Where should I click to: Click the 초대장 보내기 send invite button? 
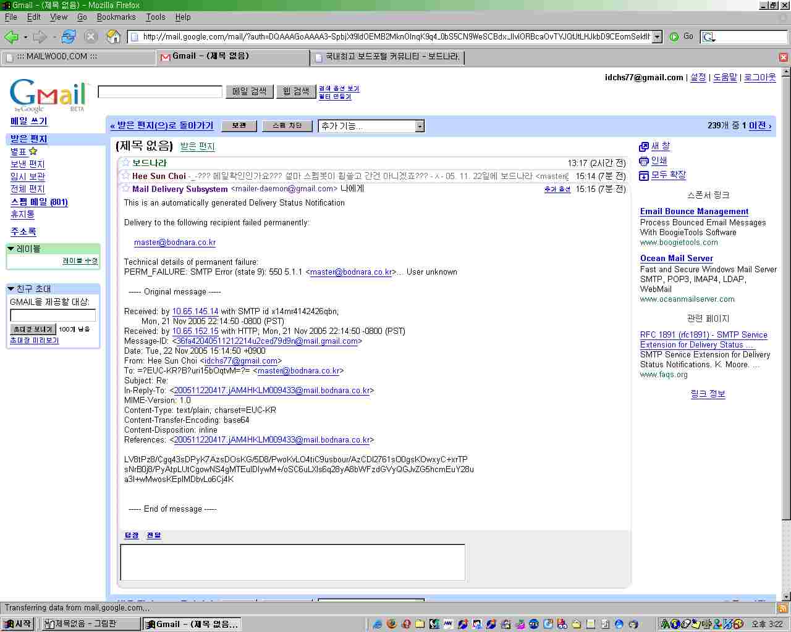tap(33, 329)
